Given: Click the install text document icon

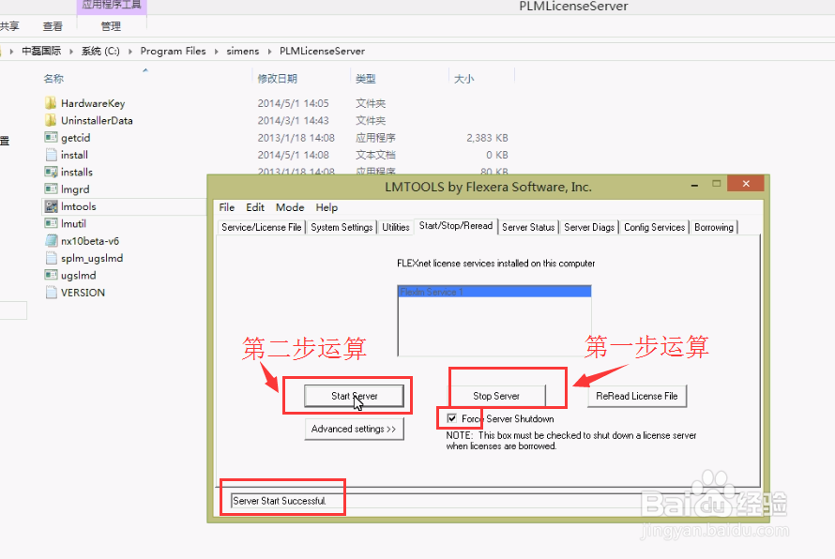Looking at the screenshot, I should (x=51, y=155).
